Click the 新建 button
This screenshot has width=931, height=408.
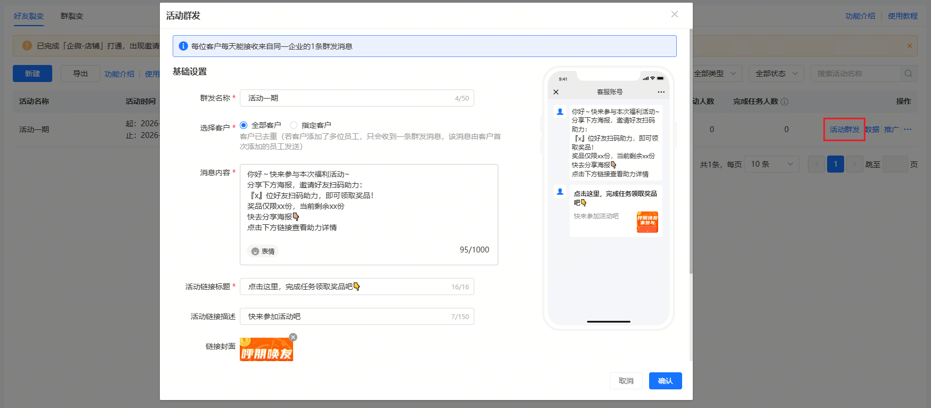33,74
